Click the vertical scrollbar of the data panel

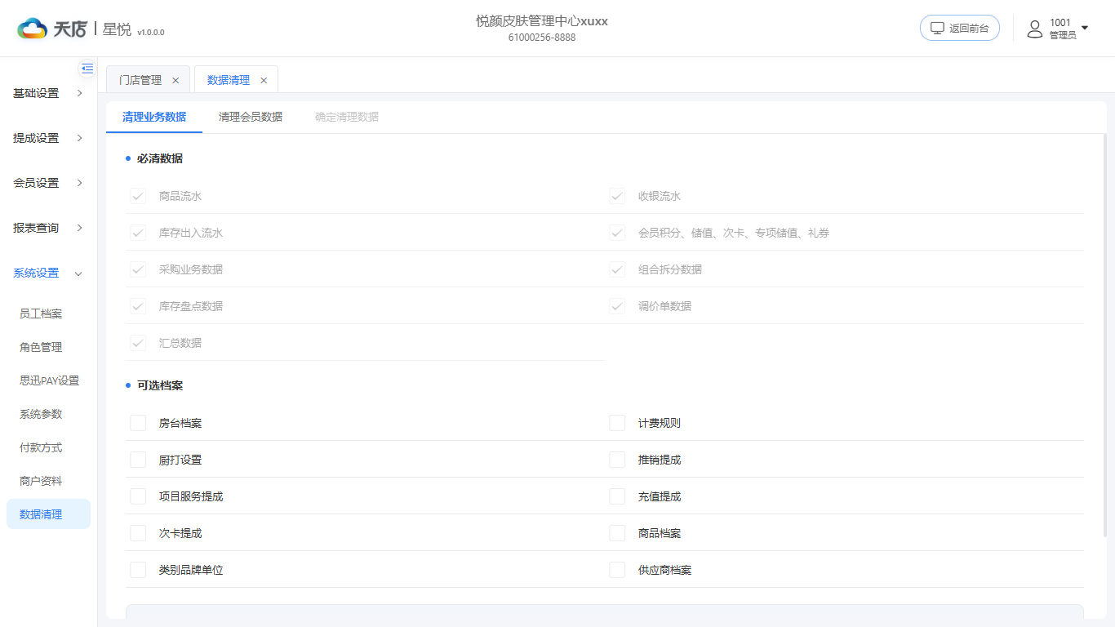1105,335
